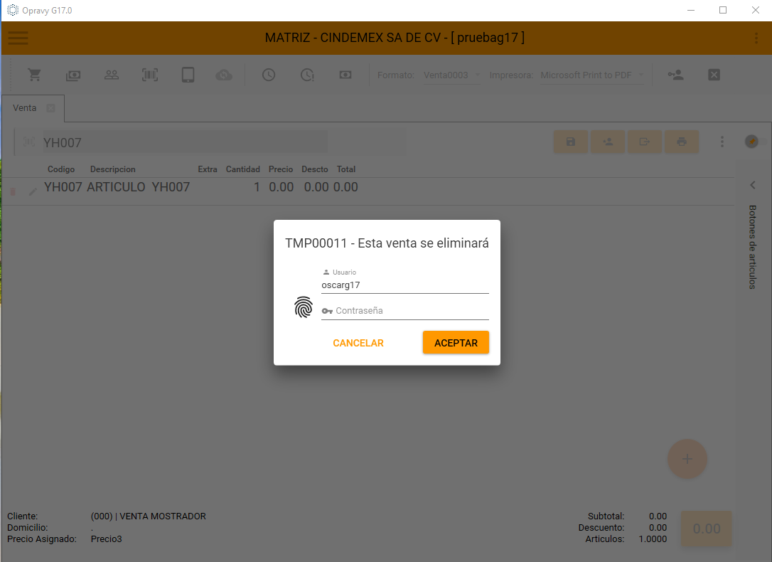This screenshot has width=772, height=562.
Task: Edit the YH007 article row
Action: pos(33,191)
